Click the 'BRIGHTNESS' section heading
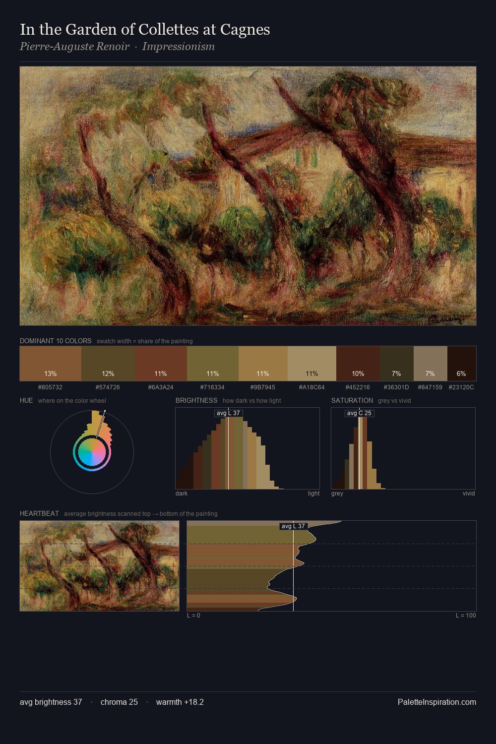Image resolution: width=496 pixels, height=744 pixels. tap(196, 400)
